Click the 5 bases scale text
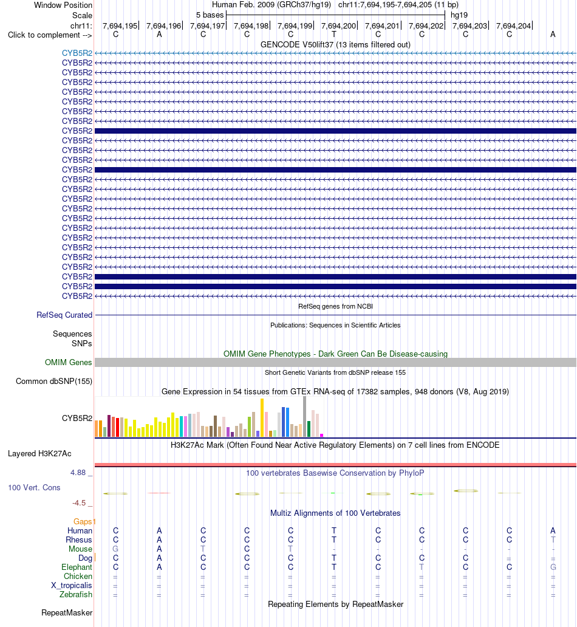 click(x=210, y=15)
